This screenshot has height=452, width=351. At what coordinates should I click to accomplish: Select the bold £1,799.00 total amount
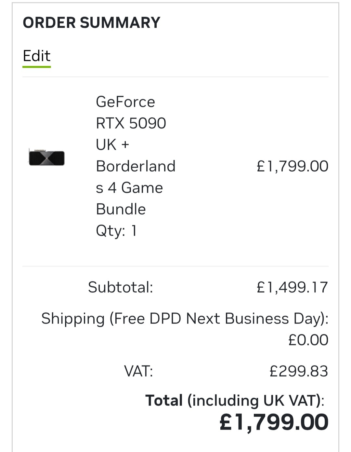[x=274, y=422]
